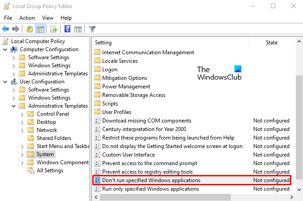Image resolution: width=303 pixels, height=201 pixels.
Task: Expand the Windows Components tree folder
Action: point(22,162)
